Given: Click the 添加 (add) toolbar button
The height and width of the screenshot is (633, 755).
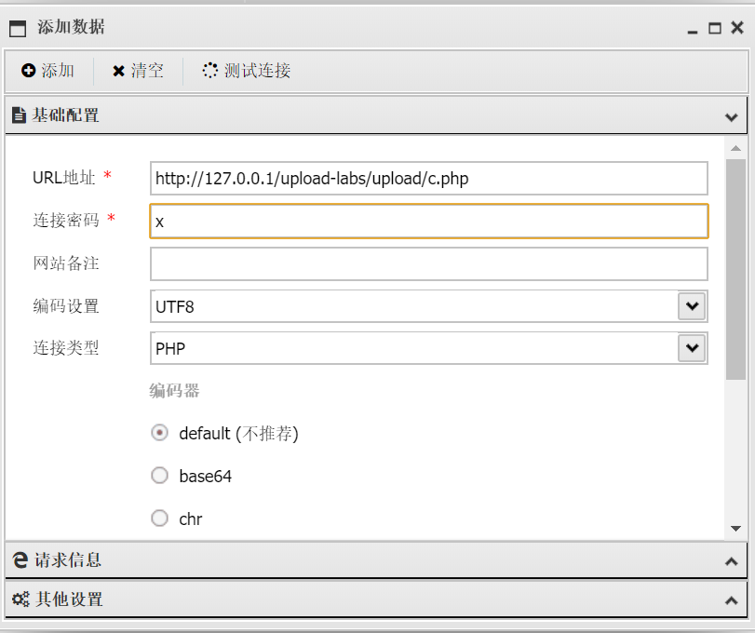Looking at the screenshot, I should pos(47,71).
